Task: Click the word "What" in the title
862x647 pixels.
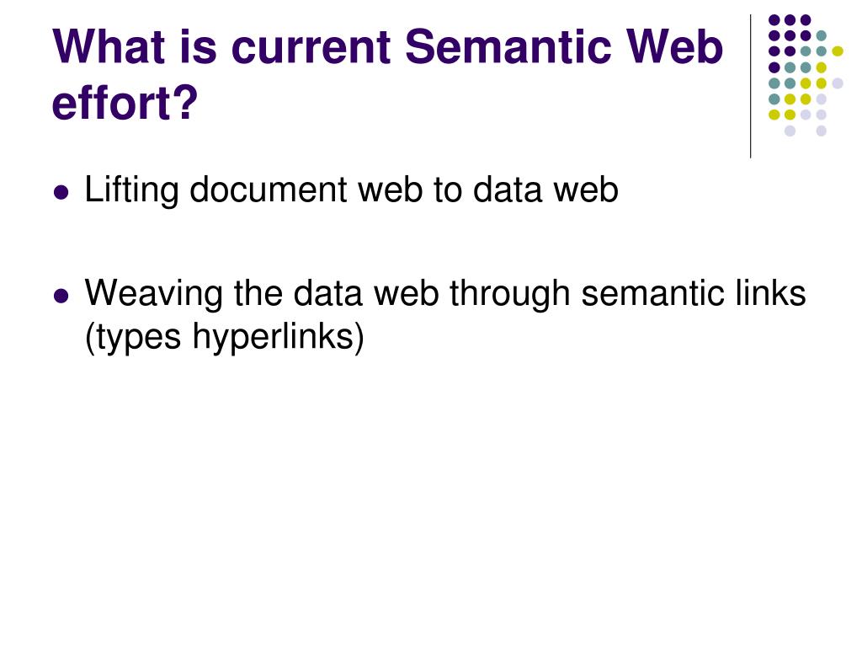Action: (x=109, y=47)
